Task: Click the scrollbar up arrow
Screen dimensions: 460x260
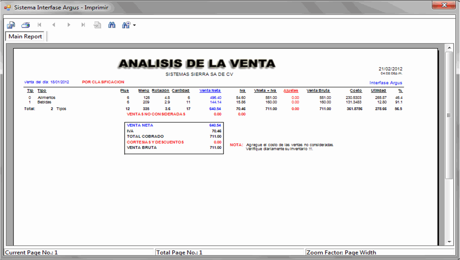Action: [x=449, y=48]
